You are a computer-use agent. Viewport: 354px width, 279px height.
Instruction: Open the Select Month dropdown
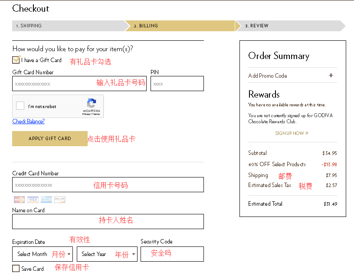43,254
